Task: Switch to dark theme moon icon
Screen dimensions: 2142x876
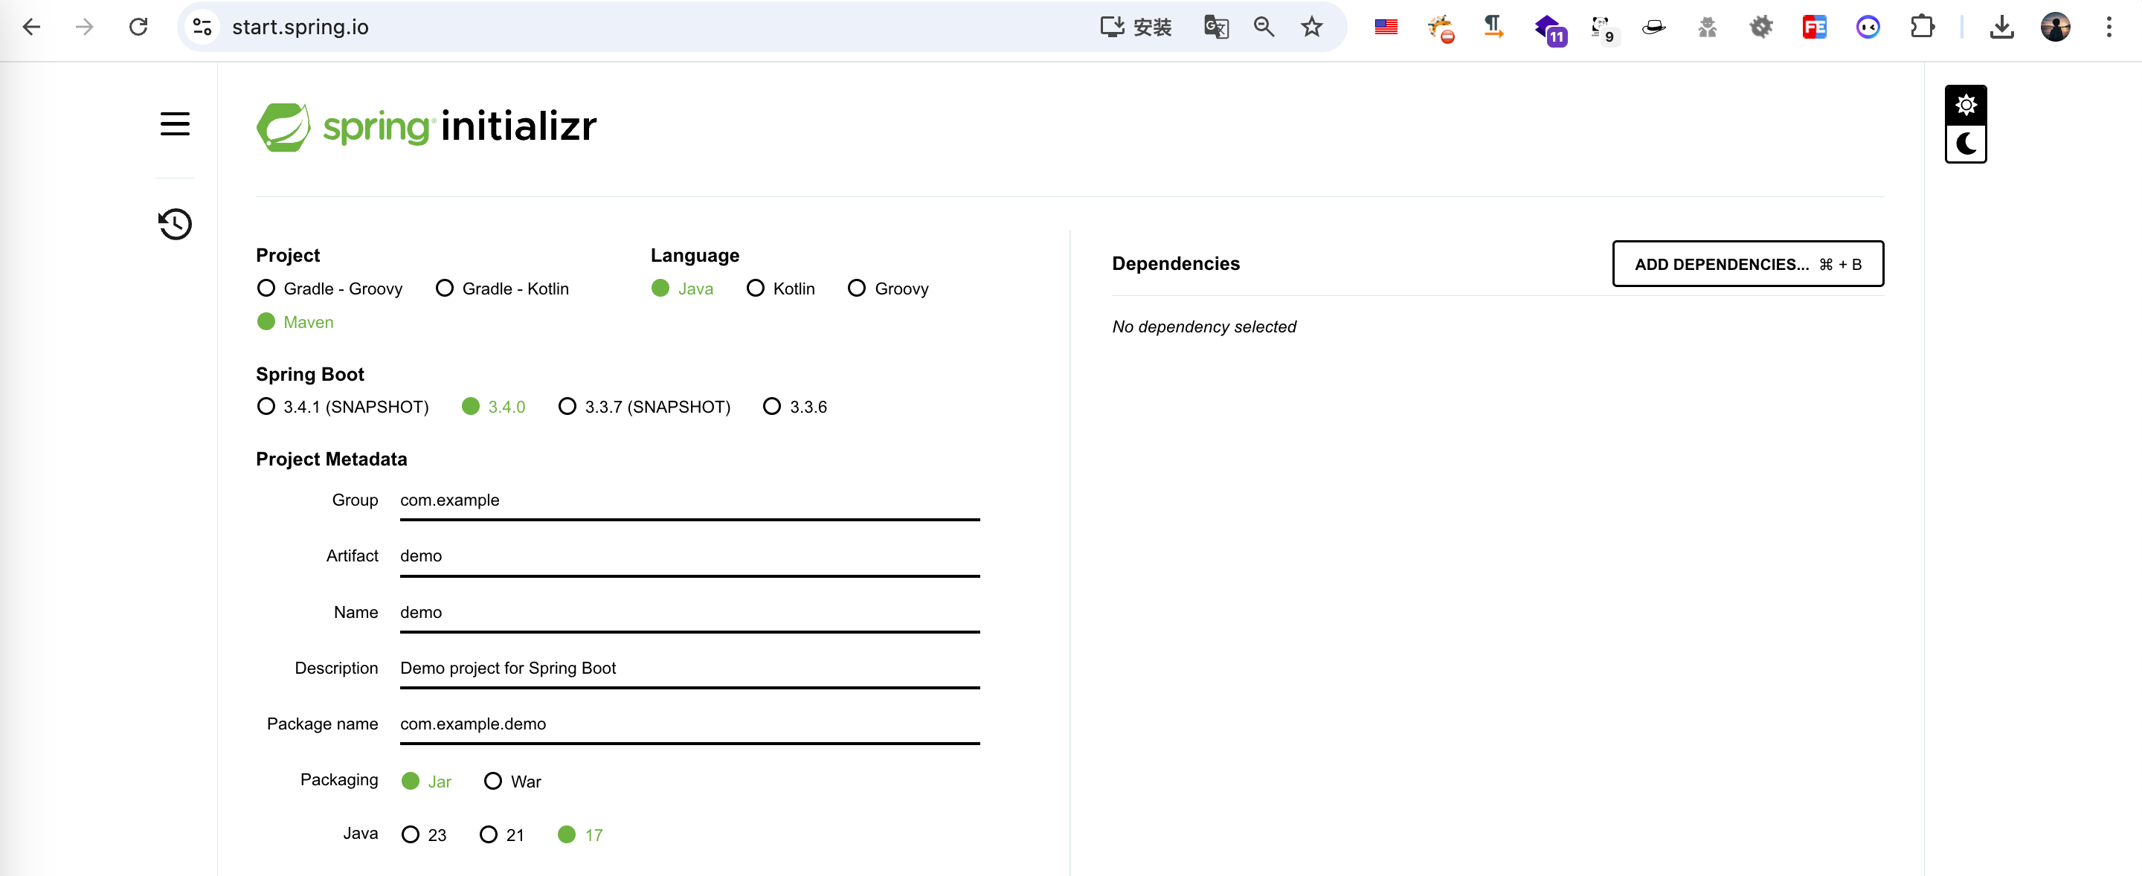Action: [1966, 144]
